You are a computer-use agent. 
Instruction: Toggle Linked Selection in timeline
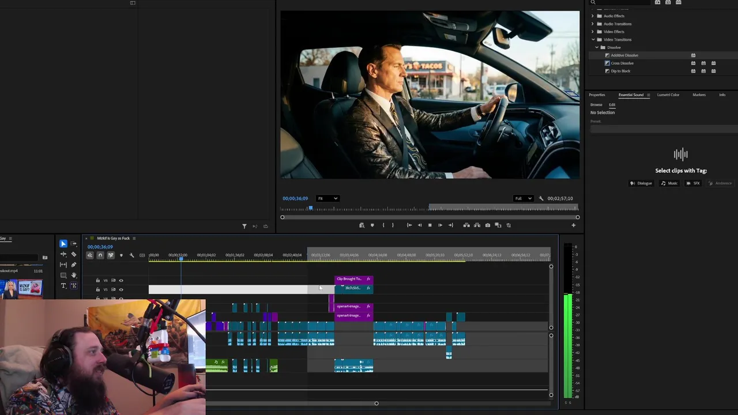point(111,255)
